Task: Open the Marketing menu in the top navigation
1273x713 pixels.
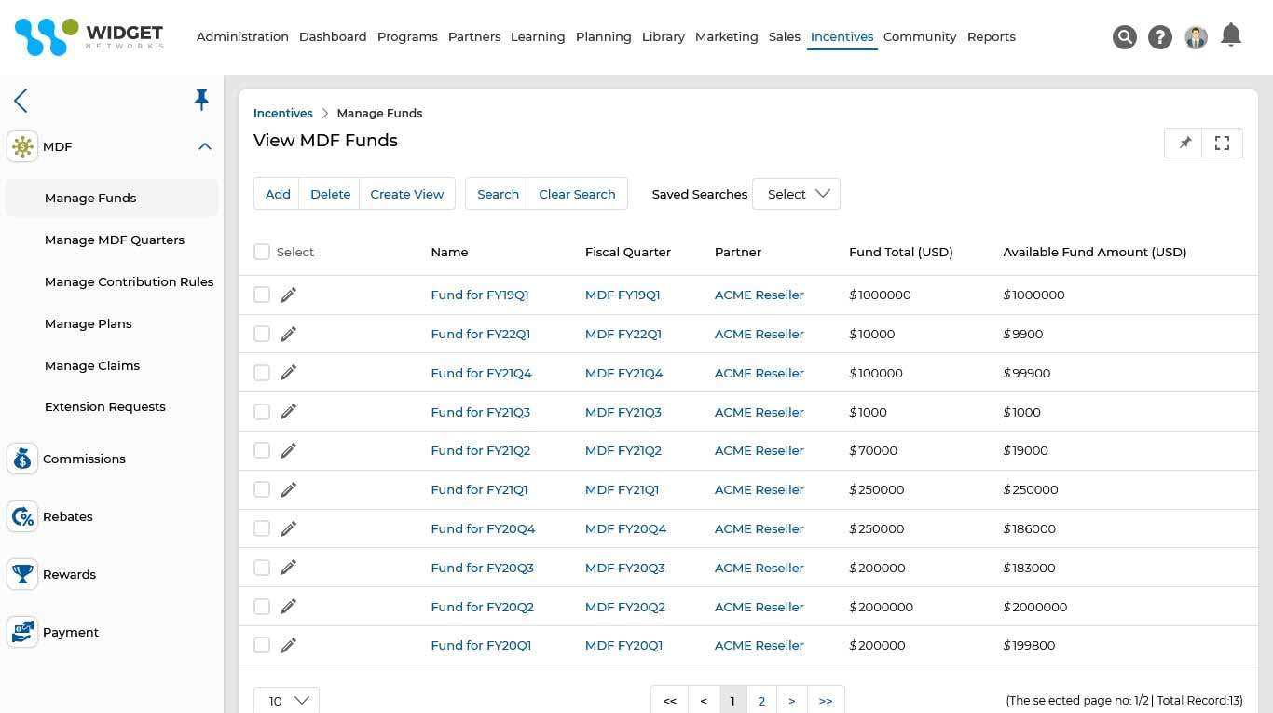Action: [726, 37]
